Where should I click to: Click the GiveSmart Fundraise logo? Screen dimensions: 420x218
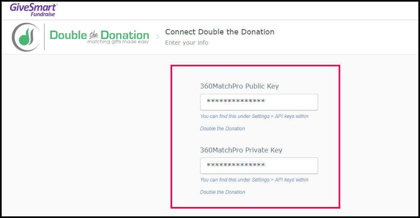pyautogui.click(x=34, y=9)
